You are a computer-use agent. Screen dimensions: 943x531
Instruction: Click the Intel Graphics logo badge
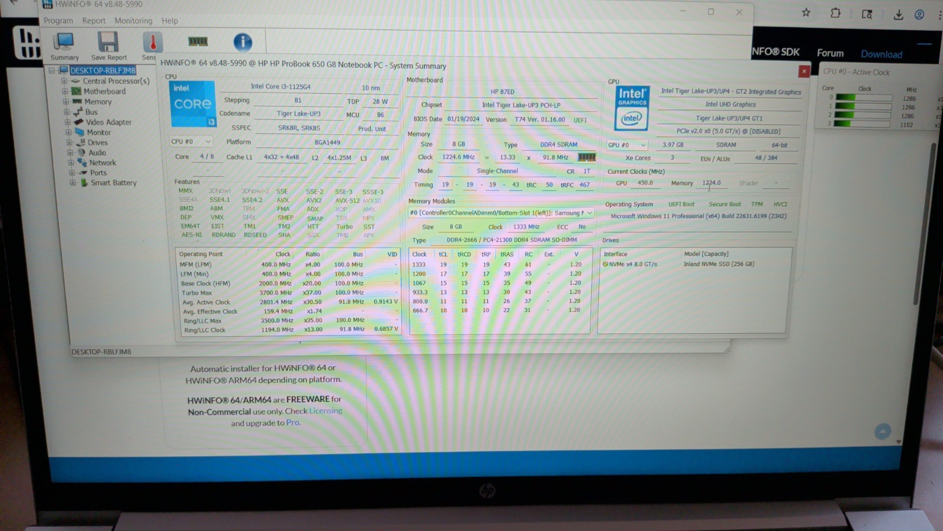tap(631, 108)
